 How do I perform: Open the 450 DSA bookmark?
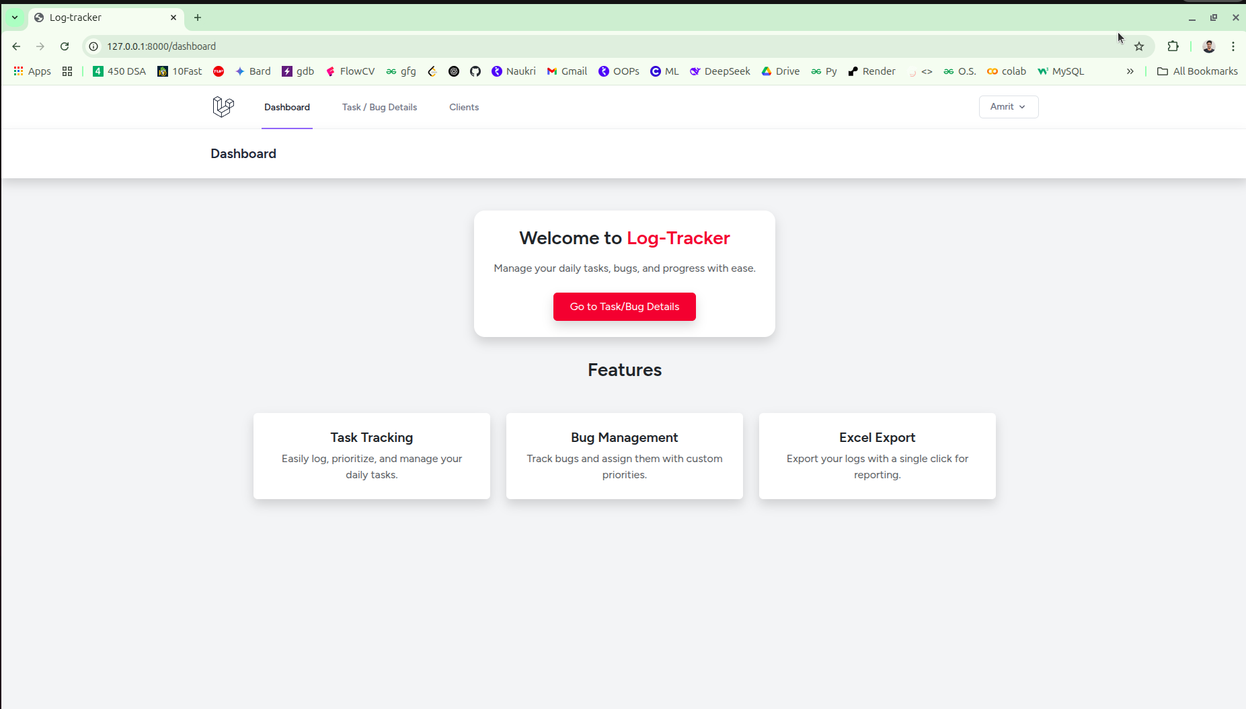point(119,71)
